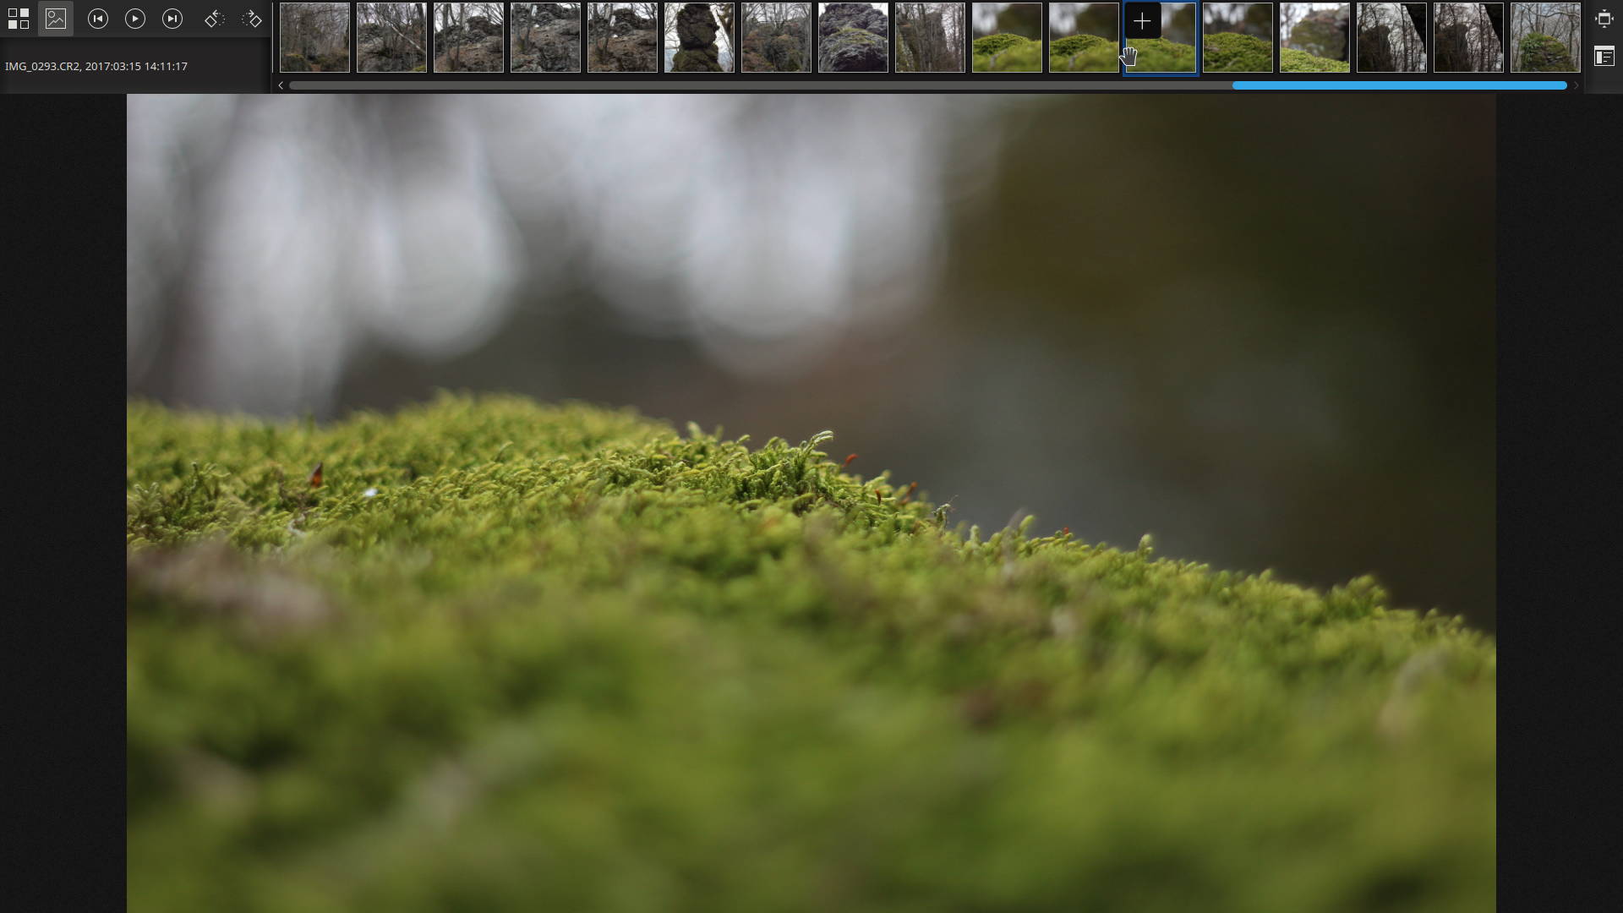
Task: Open second dark tree trunk thumbnail
Action: click(1468, 37)
